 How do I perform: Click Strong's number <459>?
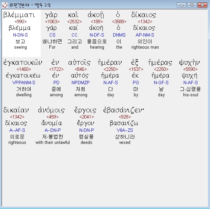tap(52, 117)
